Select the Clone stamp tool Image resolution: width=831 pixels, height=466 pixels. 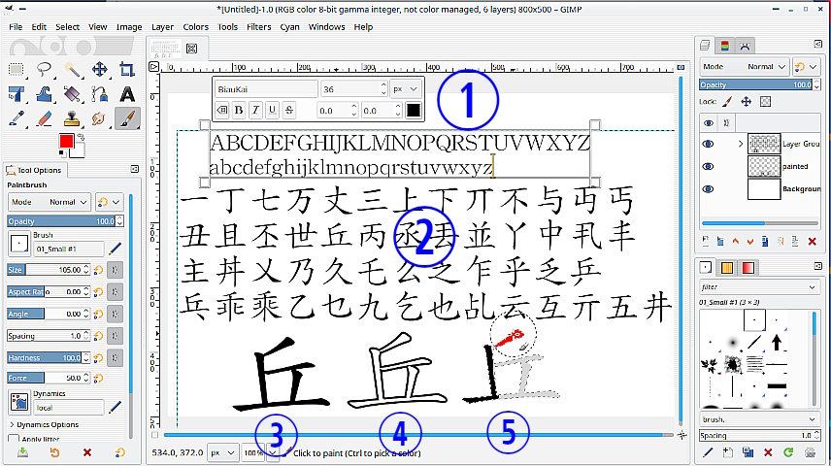pos(72,118)
